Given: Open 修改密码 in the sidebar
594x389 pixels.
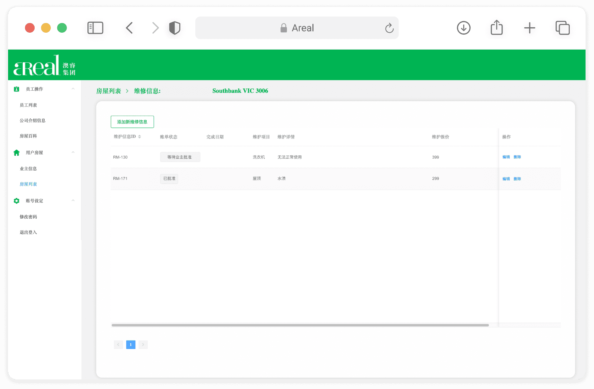Looking at the screenshot, I should click(28, 217).
